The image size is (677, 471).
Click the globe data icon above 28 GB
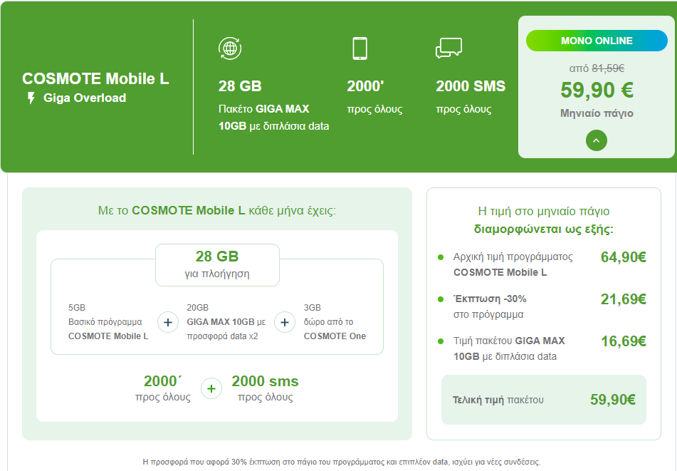point(230,48)
